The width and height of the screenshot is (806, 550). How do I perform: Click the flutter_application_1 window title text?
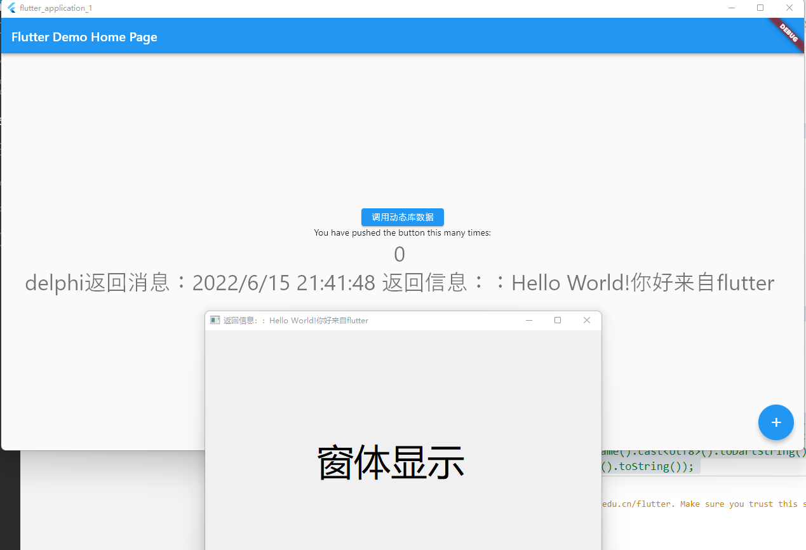tap(56, 8)
